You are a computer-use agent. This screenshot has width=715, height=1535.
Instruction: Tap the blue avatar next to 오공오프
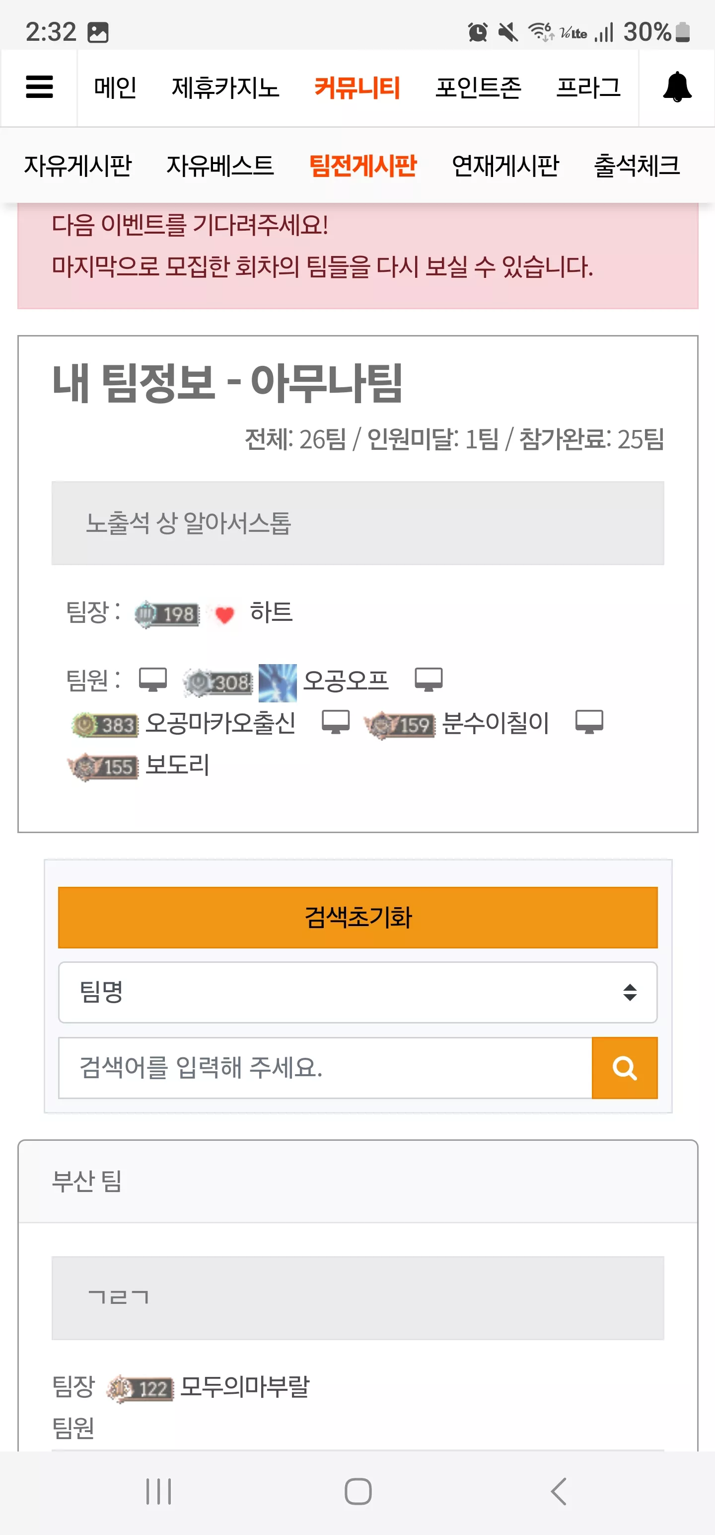[278, 682]
